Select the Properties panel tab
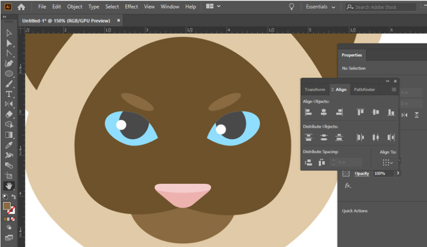 pyautogui.click(x=352, y=55)
